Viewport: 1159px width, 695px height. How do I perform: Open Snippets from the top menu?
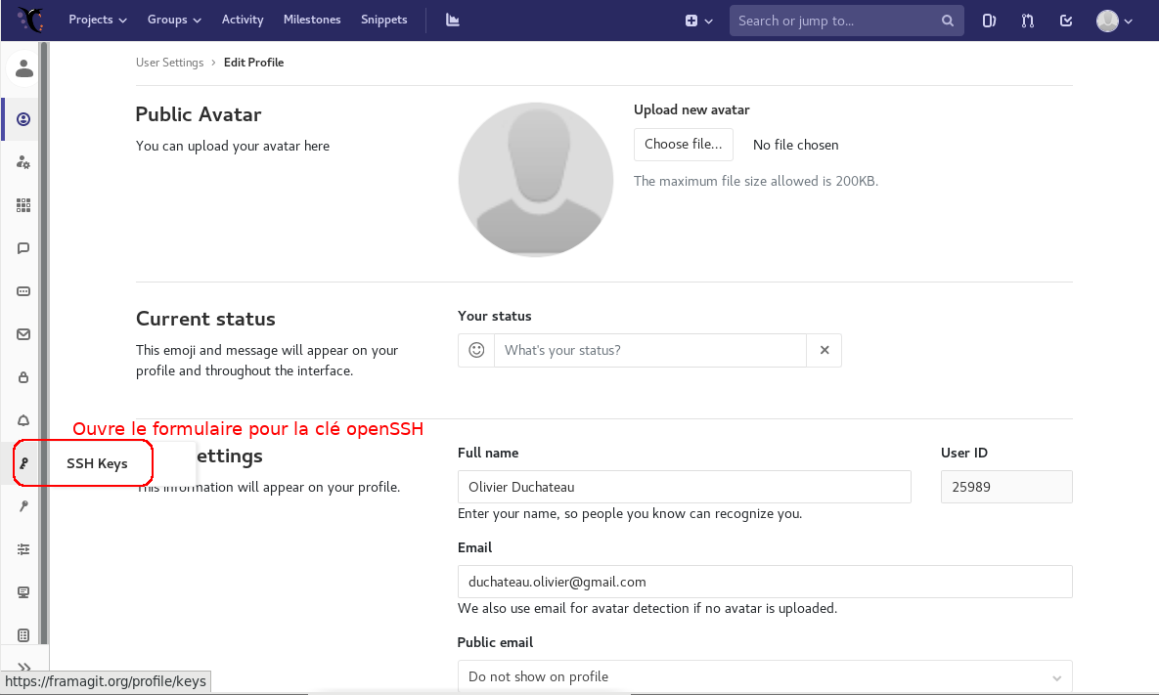[383, 20]
